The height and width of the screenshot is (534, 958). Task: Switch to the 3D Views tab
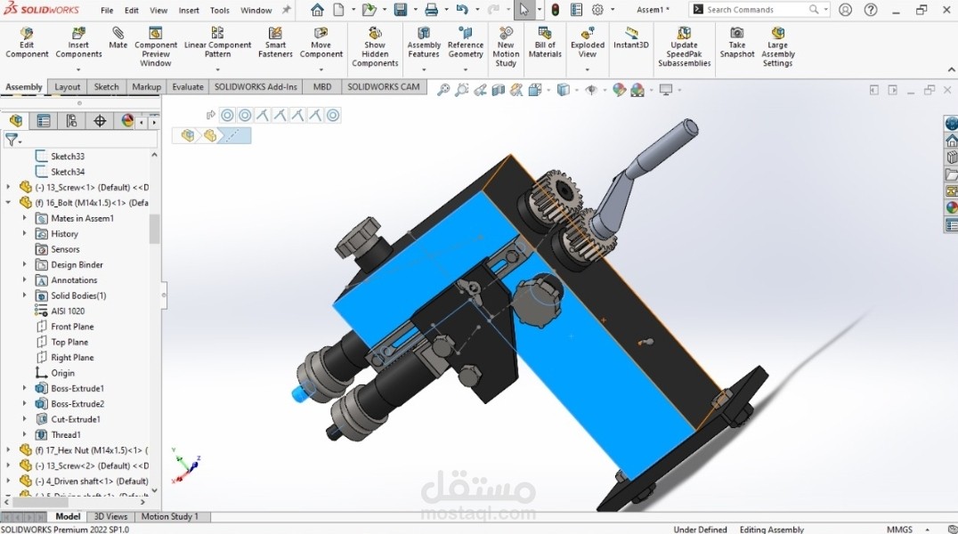(x=110, y=516)
